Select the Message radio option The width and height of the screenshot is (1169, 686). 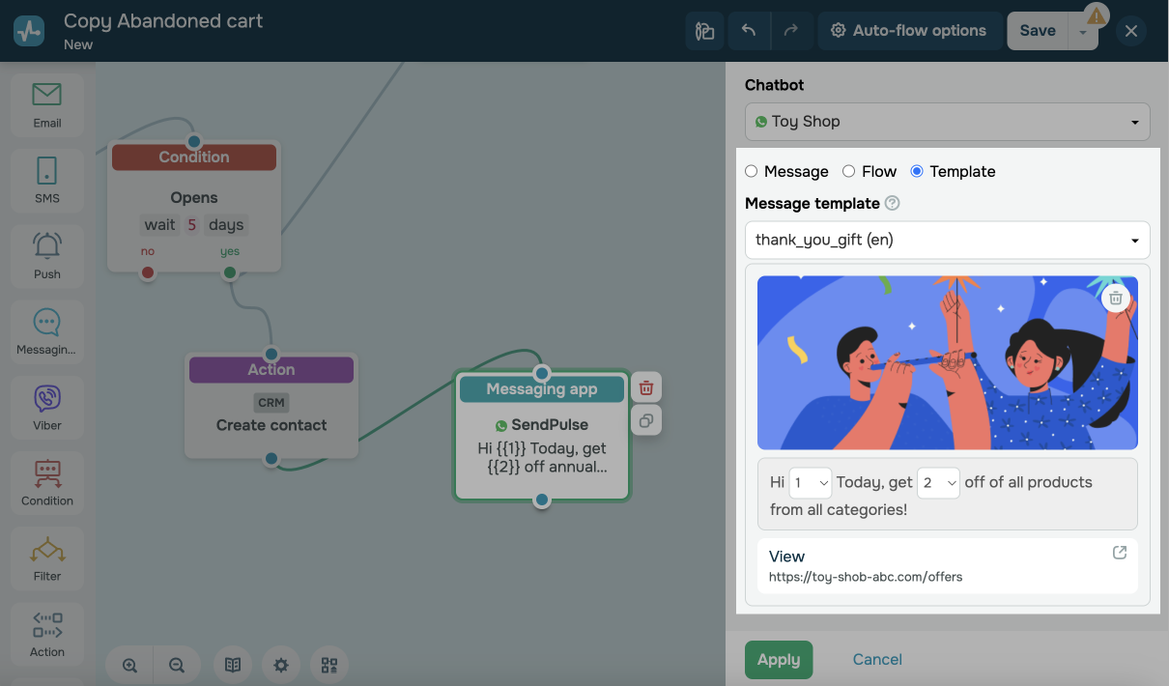pyautogui.click(x=752, y=171)
